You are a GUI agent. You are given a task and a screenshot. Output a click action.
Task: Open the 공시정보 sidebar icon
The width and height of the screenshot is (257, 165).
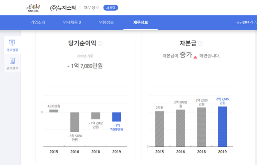(x=12, y=64)
